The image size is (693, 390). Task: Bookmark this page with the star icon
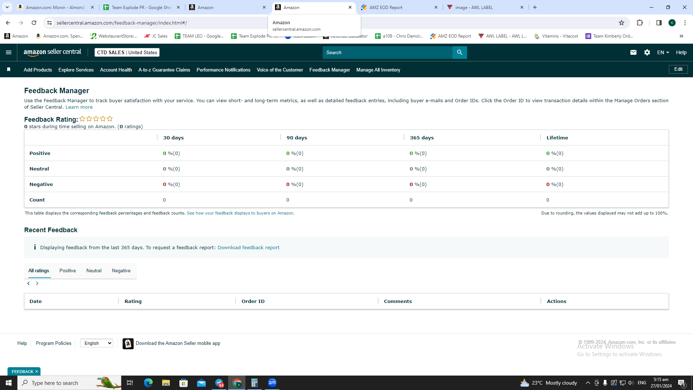[621, 23]
